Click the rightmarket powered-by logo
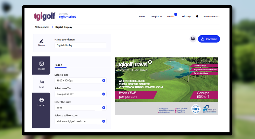Screen dimensions: 255x139 (68, 16)
